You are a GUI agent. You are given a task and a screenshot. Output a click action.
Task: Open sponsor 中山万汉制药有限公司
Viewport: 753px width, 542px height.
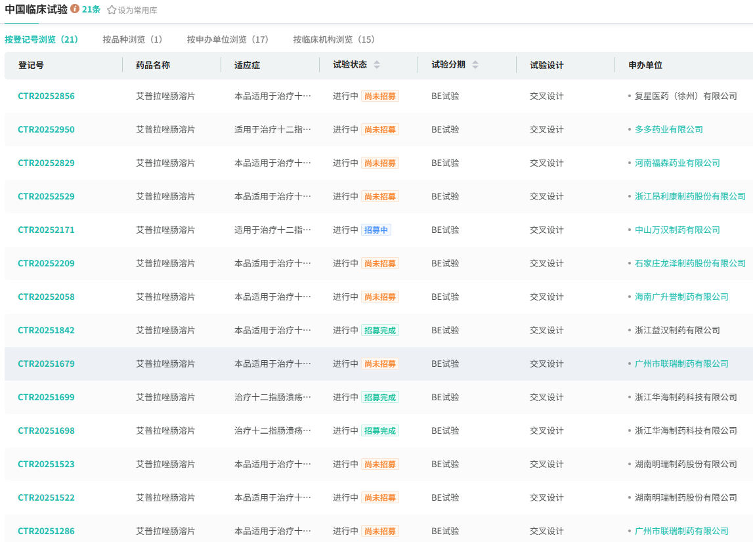(677, 230)
